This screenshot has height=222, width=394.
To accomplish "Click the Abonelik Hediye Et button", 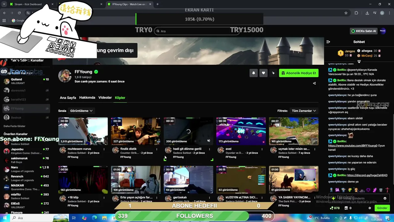I will click(299, 73).
